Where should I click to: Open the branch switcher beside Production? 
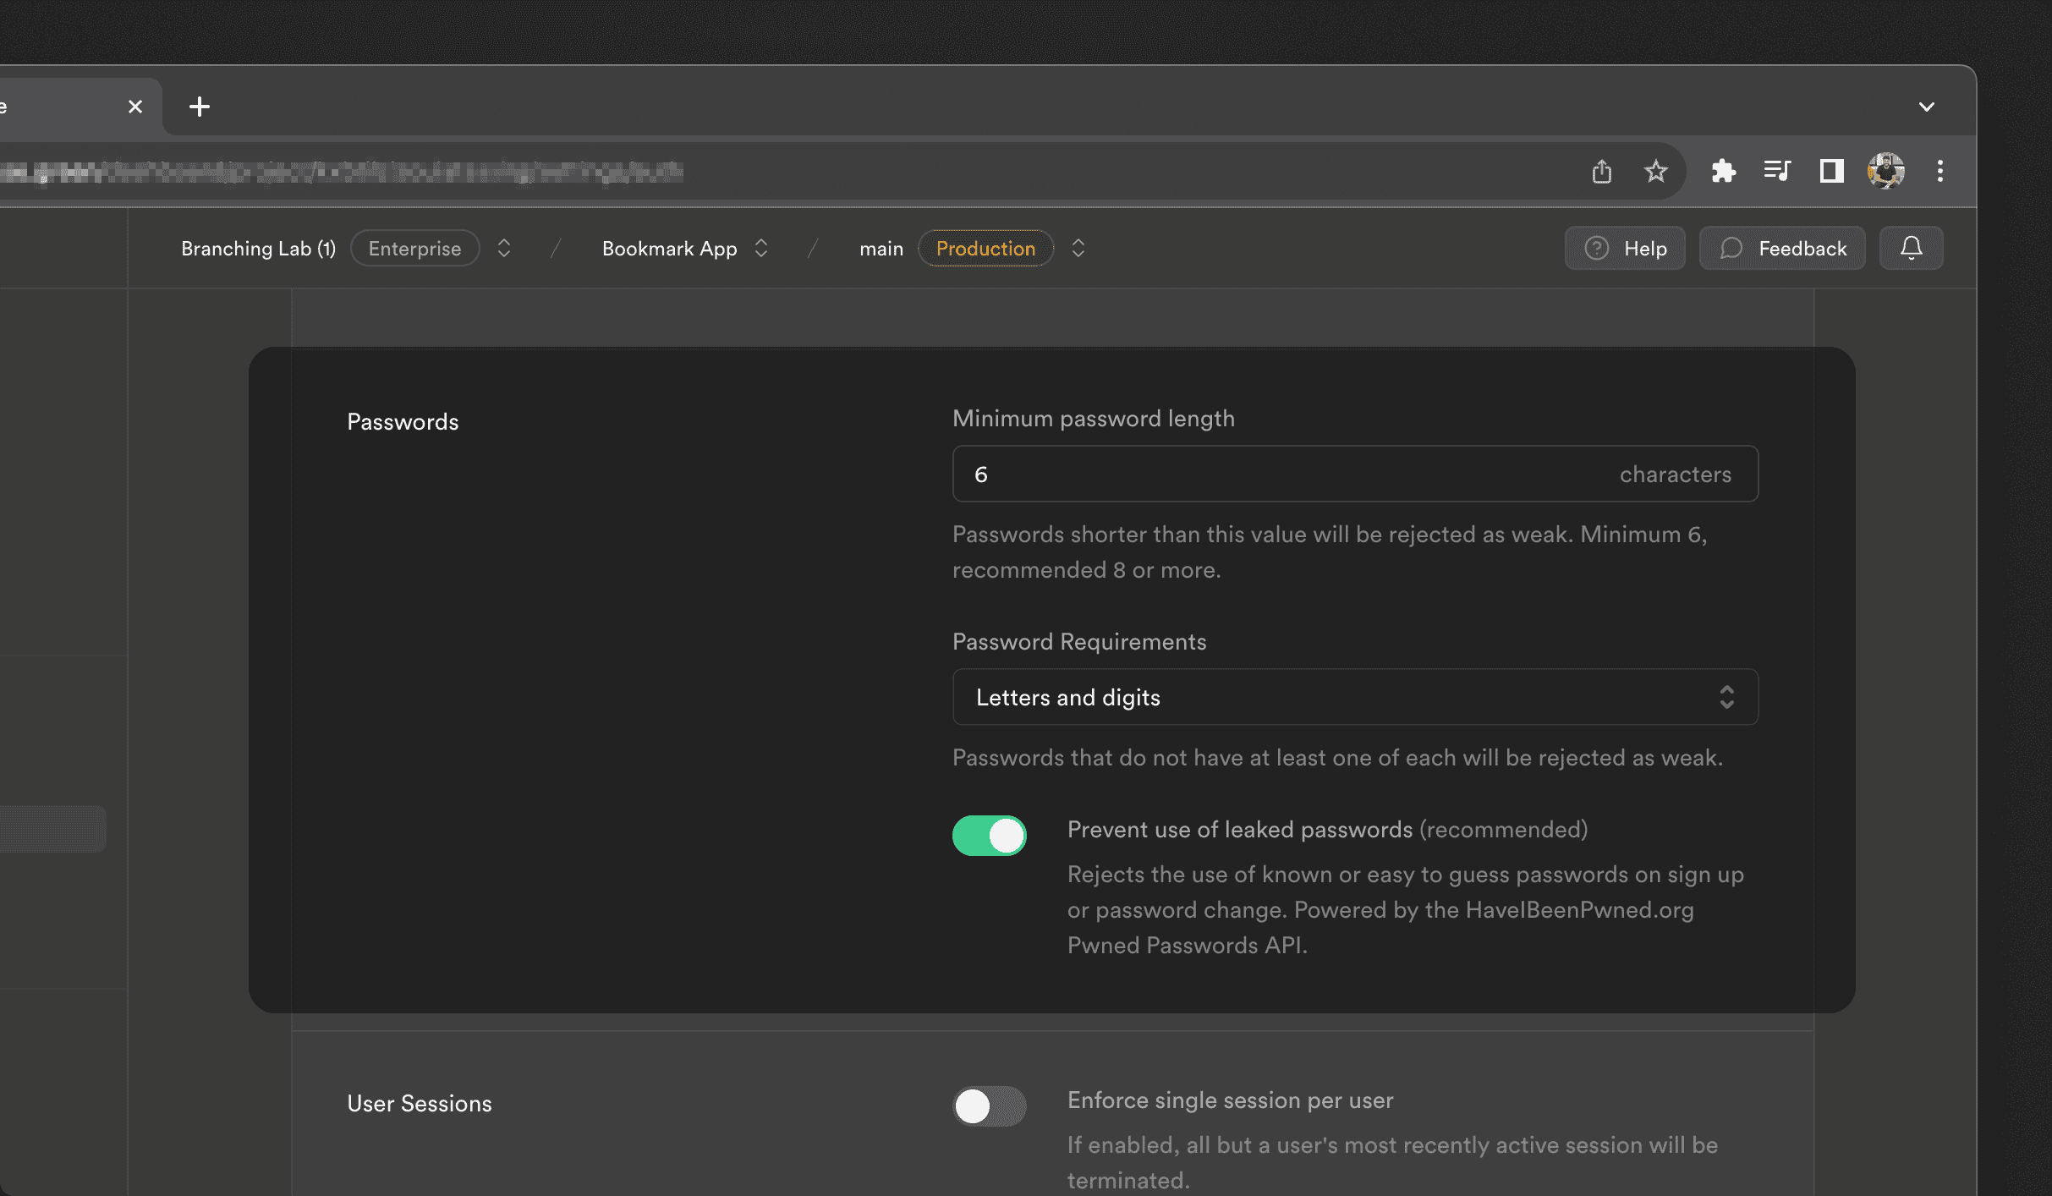coord(1078,248)
